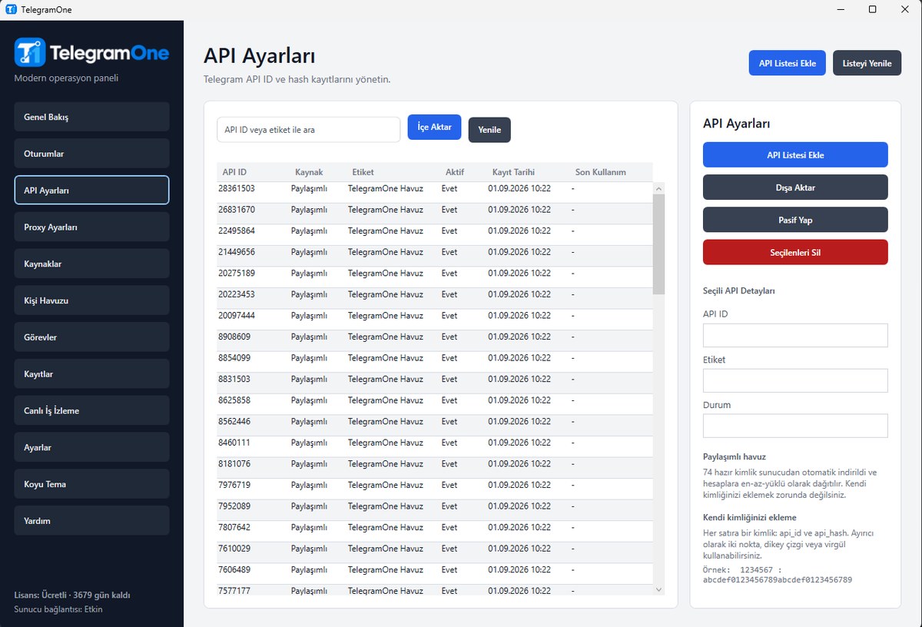Open Kişi Havuzu section

91,300
